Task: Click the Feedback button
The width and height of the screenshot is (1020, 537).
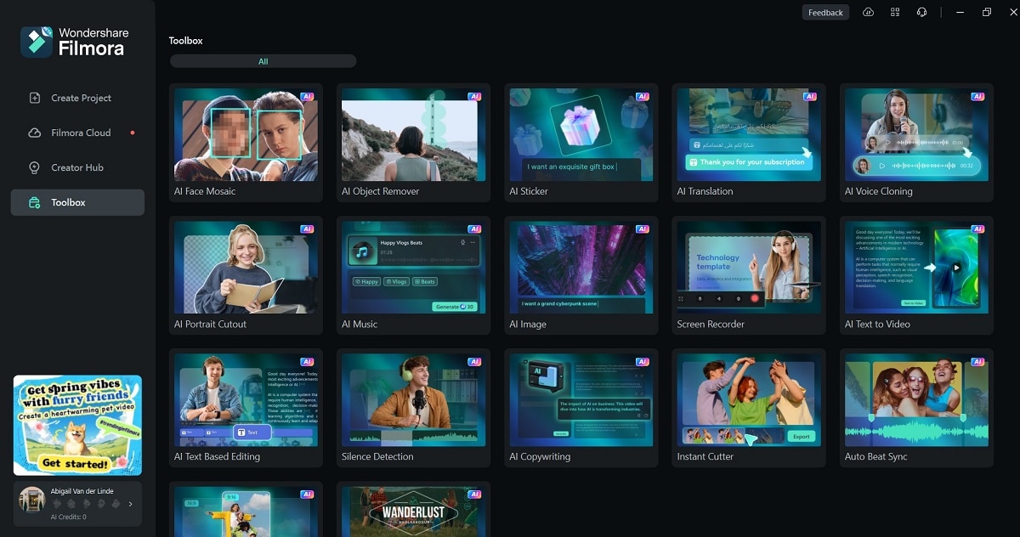Action: (825, 13)
